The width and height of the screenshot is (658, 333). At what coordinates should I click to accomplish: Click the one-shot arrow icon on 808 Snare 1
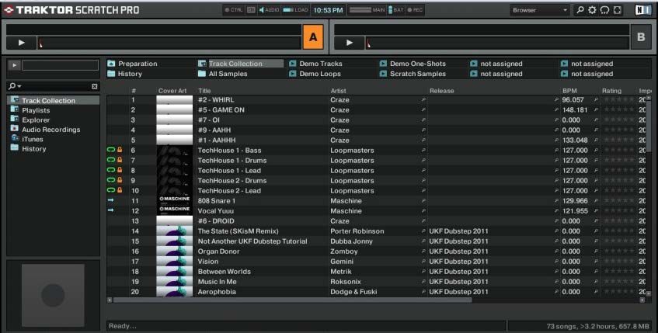pos(111,200)
